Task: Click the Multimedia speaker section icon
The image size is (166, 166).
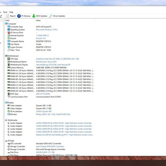Action: pyautogui.click(x=6, y=120)
